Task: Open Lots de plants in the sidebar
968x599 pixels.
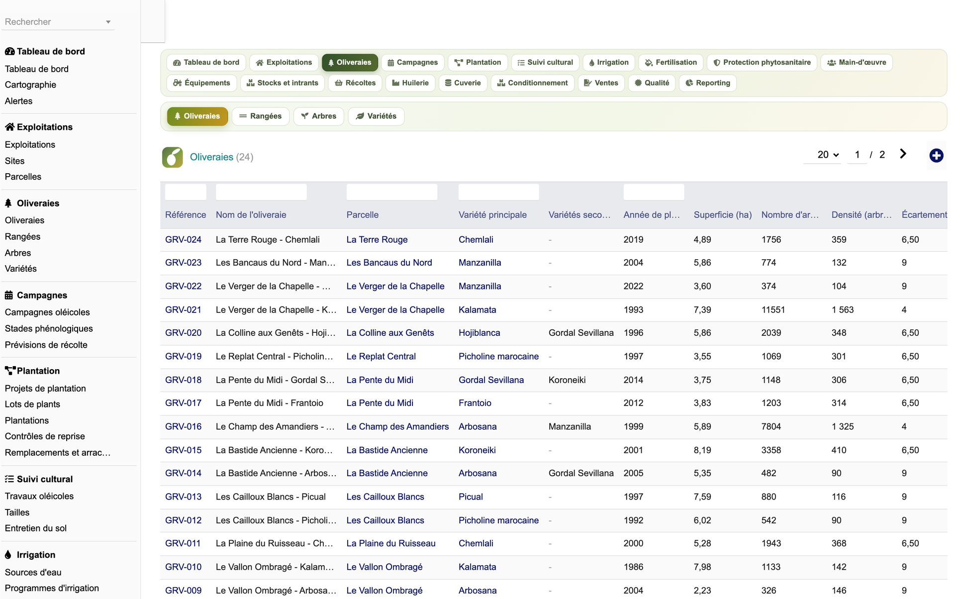Action: [32, 404]
